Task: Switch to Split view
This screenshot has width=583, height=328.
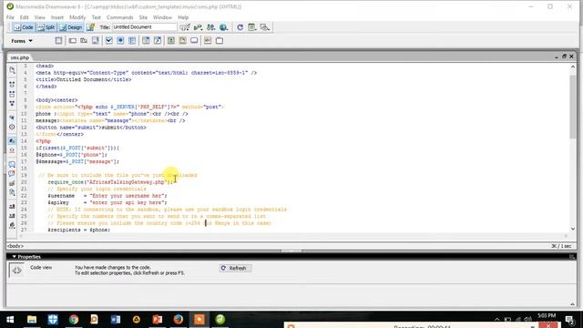Action: pyautogui.click(x=46, y=27)
